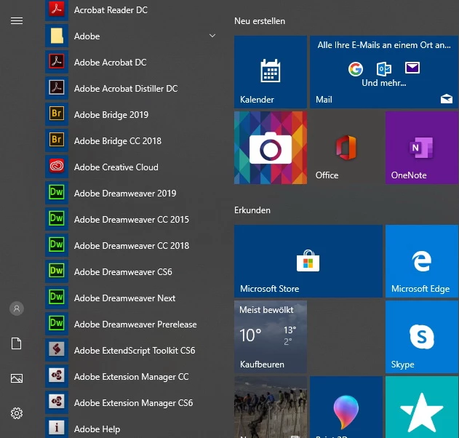Click the 'Erkunden' group header

point(252,210)
